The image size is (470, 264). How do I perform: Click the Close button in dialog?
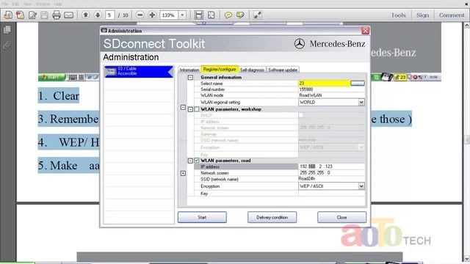341,217
